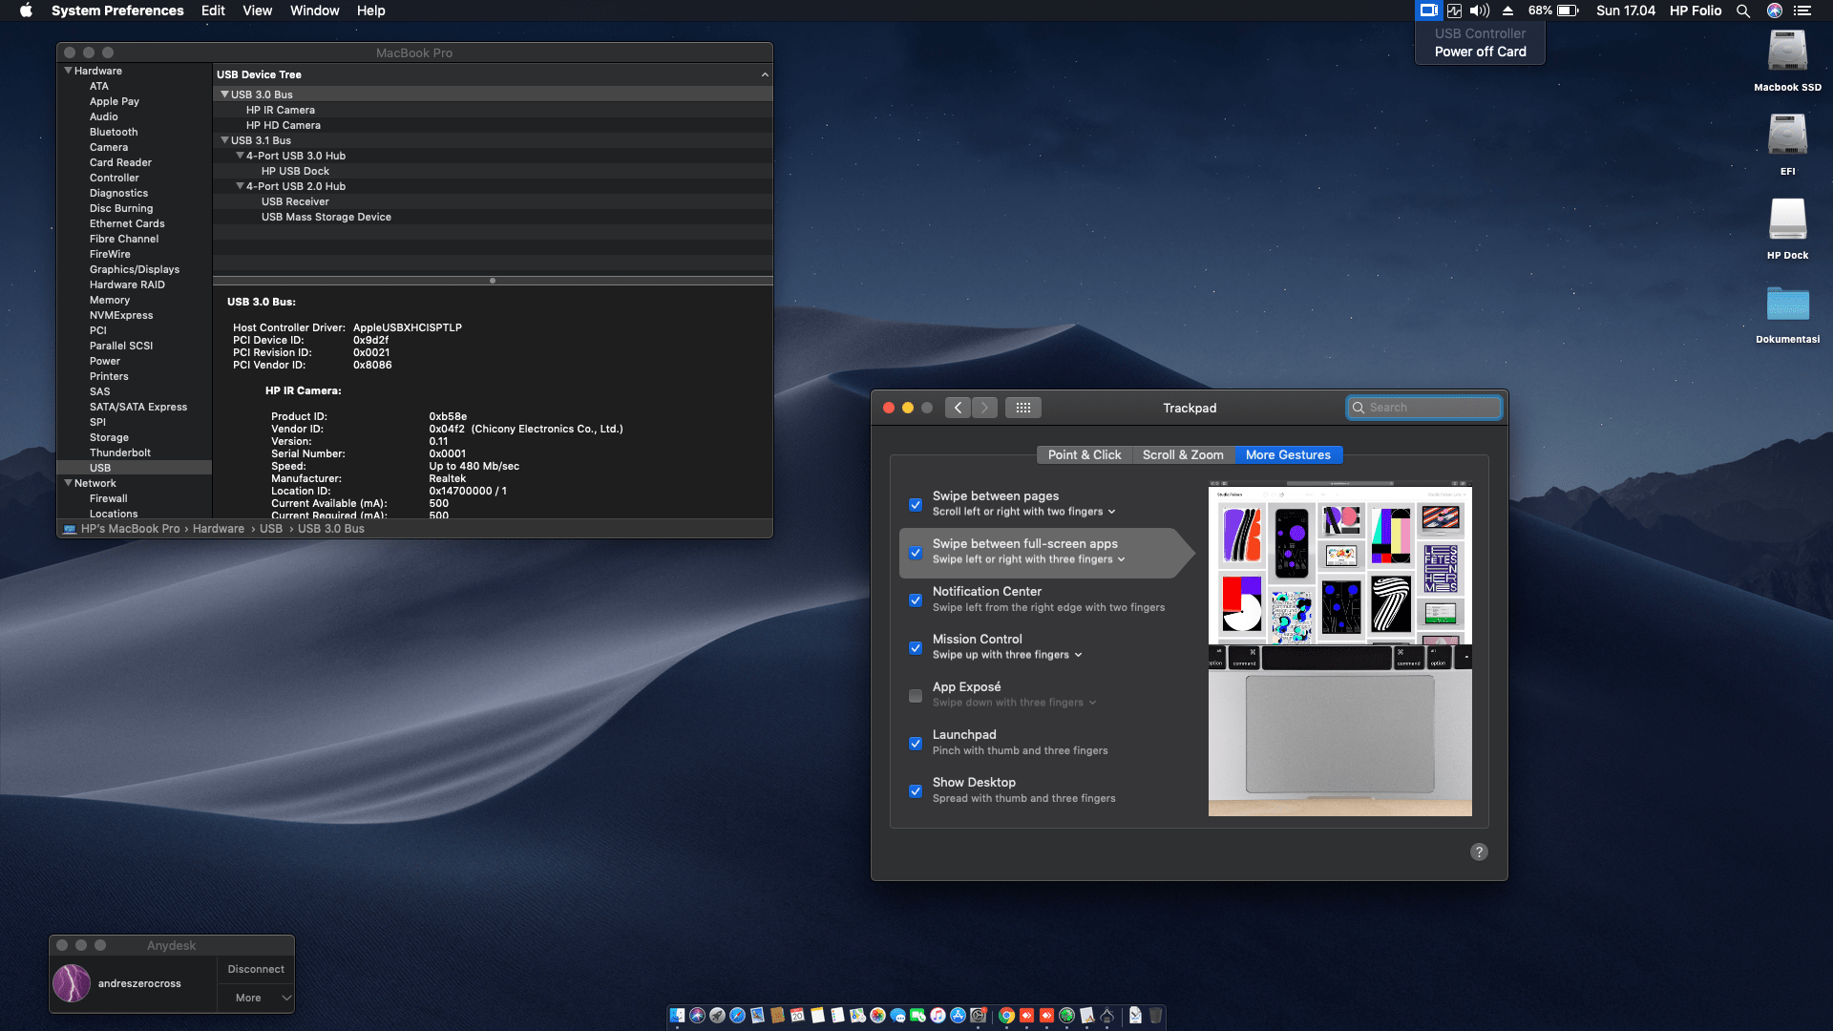Click the Search field in Trackpad preferences
The image size is (1833, 1031).
pyautogui.click(x=1423, y=408)
